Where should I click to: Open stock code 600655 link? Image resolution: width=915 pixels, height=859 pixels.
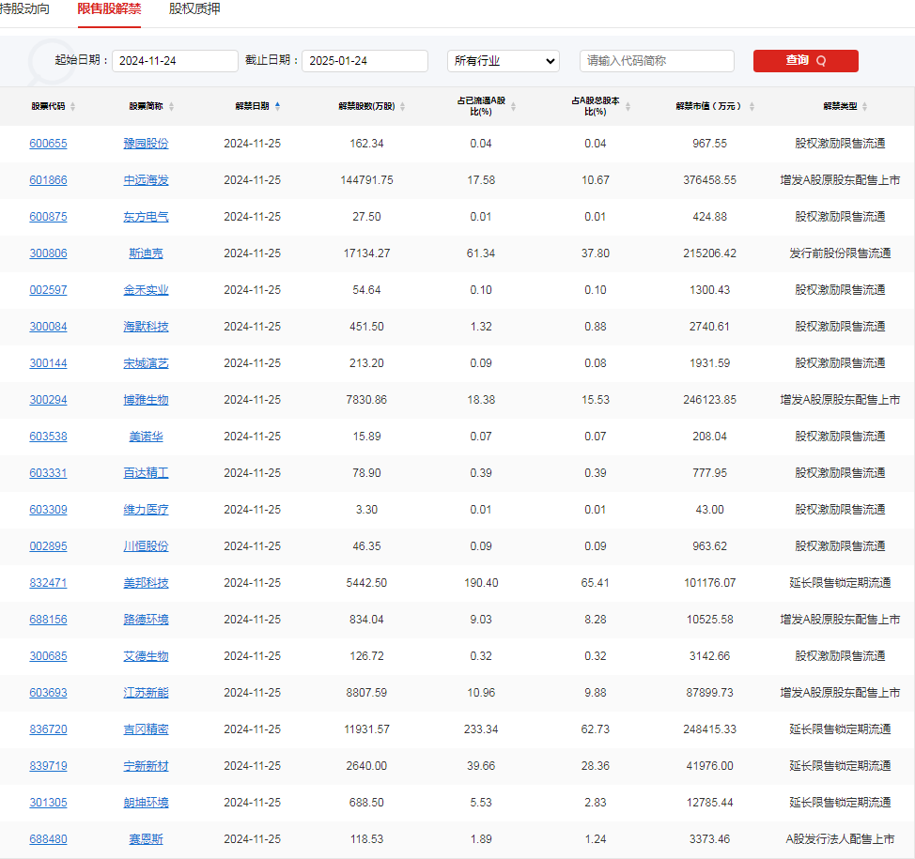tap(49, 144)
